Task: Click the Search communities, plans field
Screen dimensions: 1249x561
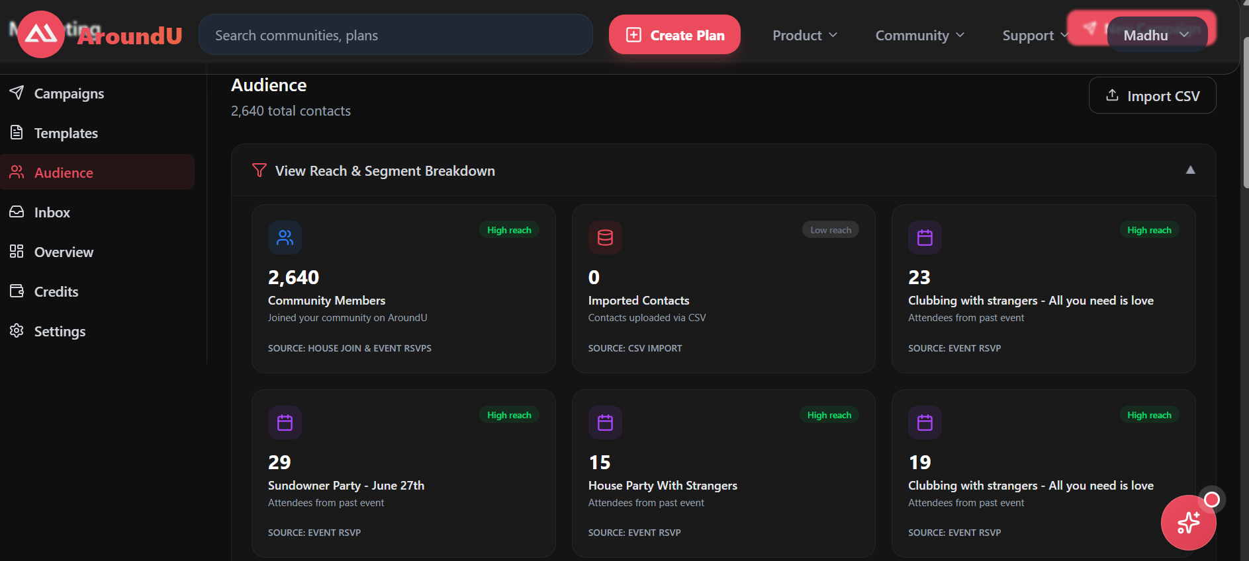Action: point(396,34)
